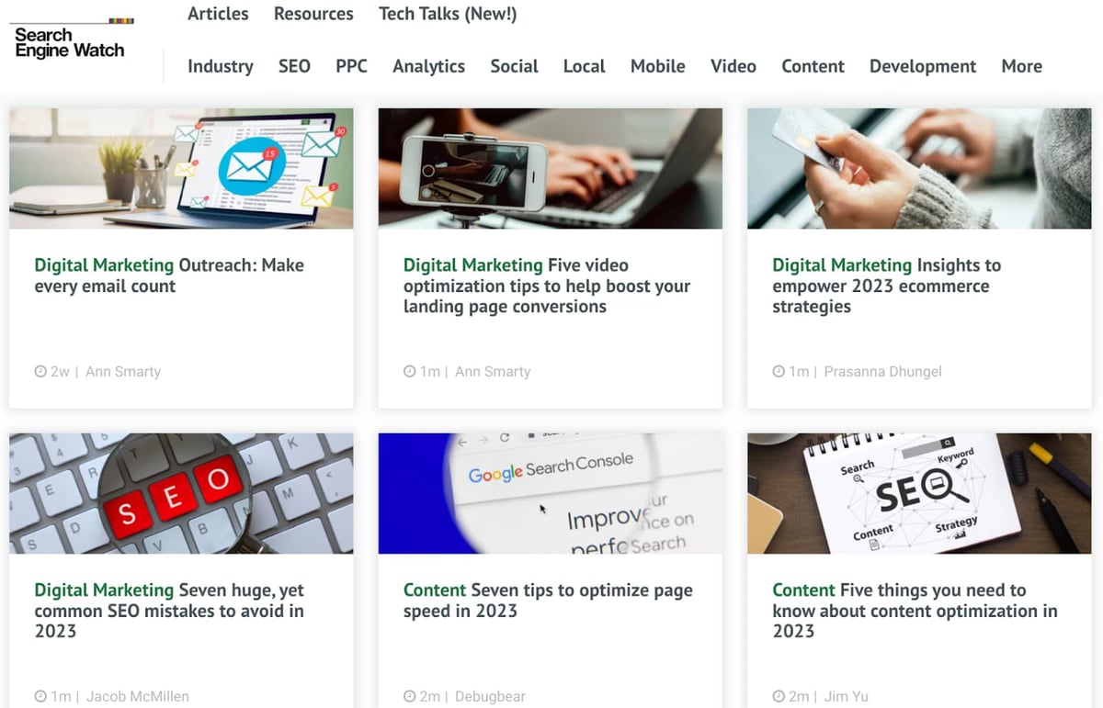This screenshot has height=708, width=1103.
Task: Select the SEO category
Action: tap(294, 66)
